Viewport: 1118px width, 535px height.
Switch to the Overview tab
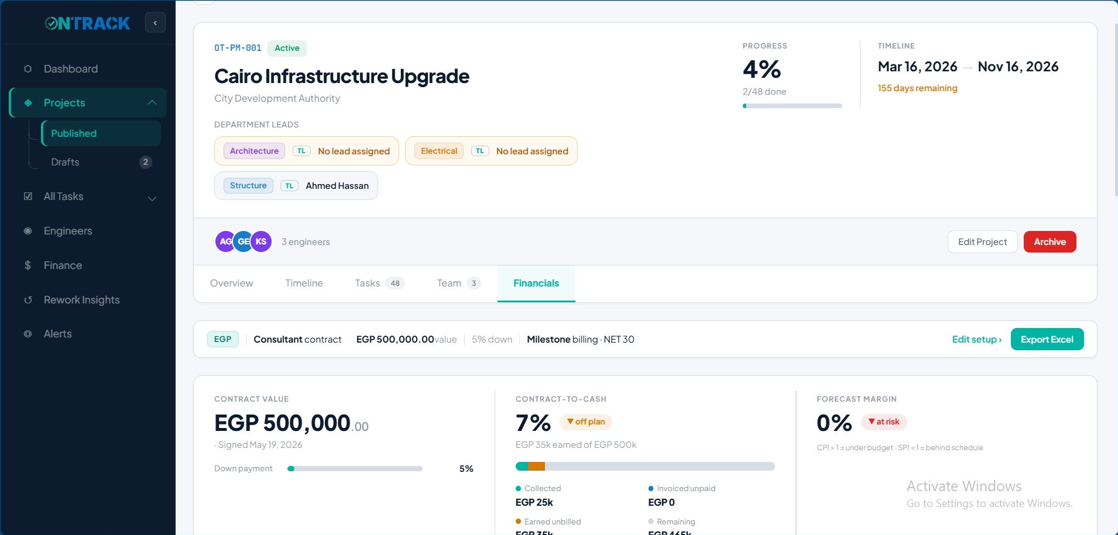[x=232, y=283]
